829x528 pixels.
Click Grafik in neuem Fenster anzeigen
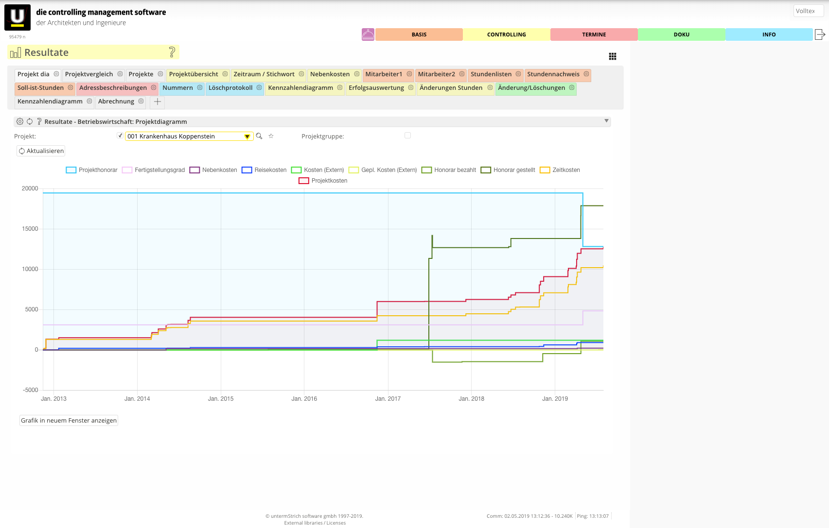coord(69,421)
